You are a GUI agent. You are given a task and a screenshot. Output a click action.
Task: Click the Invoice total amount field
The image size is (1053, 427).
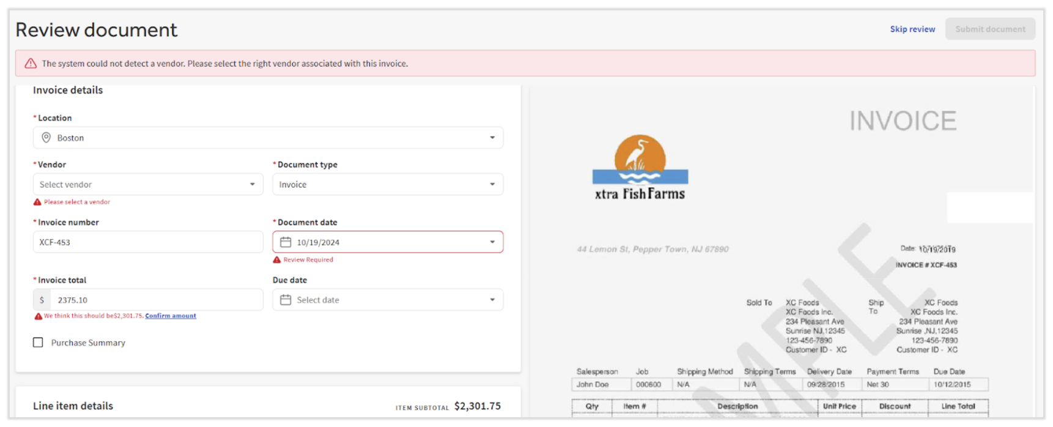[156, 300]
